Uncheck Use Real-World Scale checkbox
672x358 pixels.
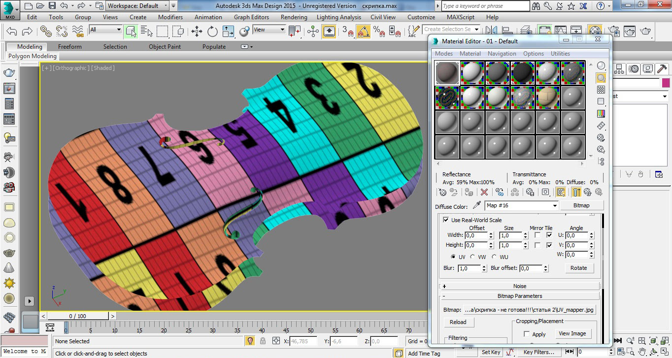tap(446, 220)
